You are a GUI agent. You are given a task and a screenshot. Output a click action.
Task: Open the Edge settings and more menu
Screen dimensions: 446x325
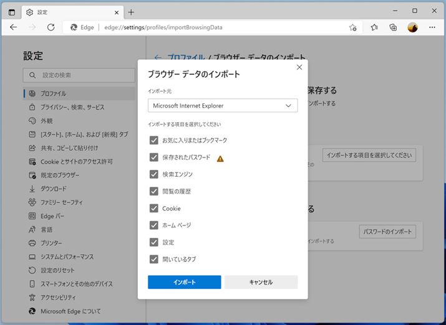[432, 27]
